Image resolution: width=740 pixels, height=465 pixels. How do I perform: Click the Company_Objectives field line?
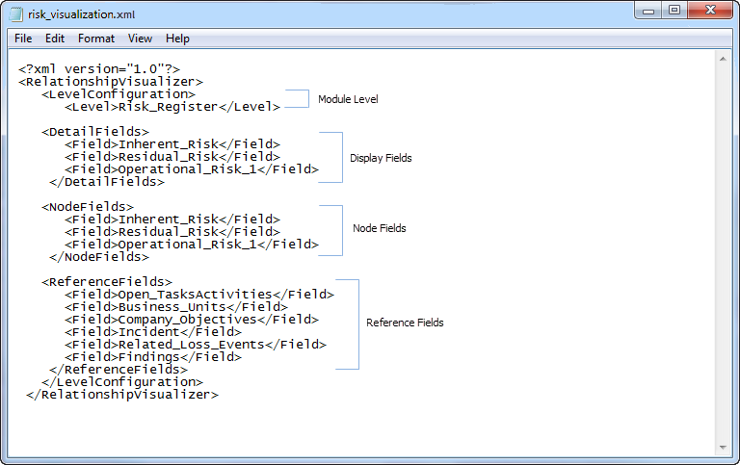pyautogui.click(x=192, y=320)
